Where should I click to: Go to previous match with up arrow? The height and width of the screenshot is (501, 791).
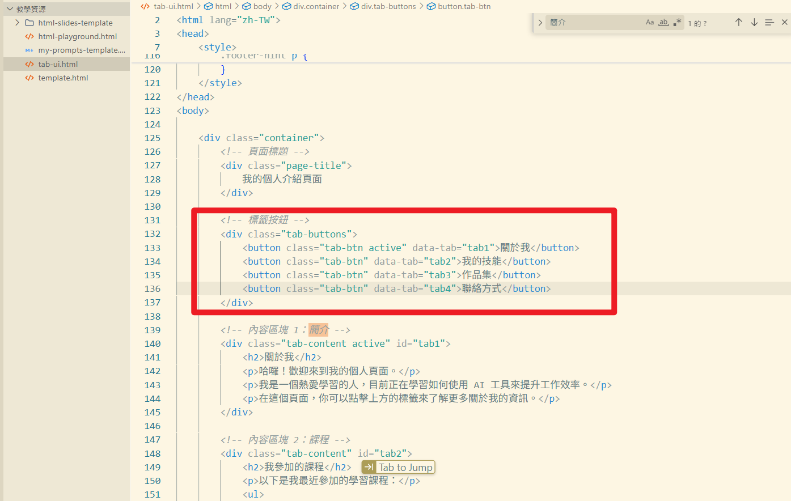click(x=738, y=23)
